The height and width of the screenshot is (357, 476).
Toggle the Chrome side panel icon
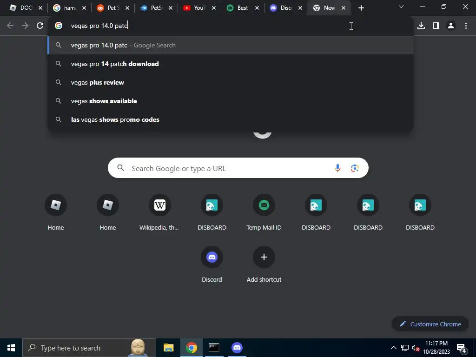(x=436, y=26)
